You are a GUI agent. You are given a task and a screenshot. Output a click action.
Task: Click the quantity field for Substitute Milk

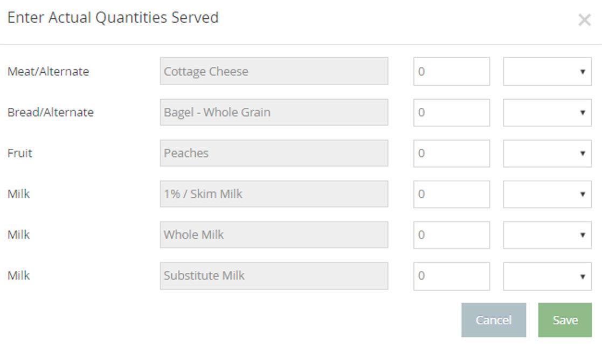tap(451, 276)
